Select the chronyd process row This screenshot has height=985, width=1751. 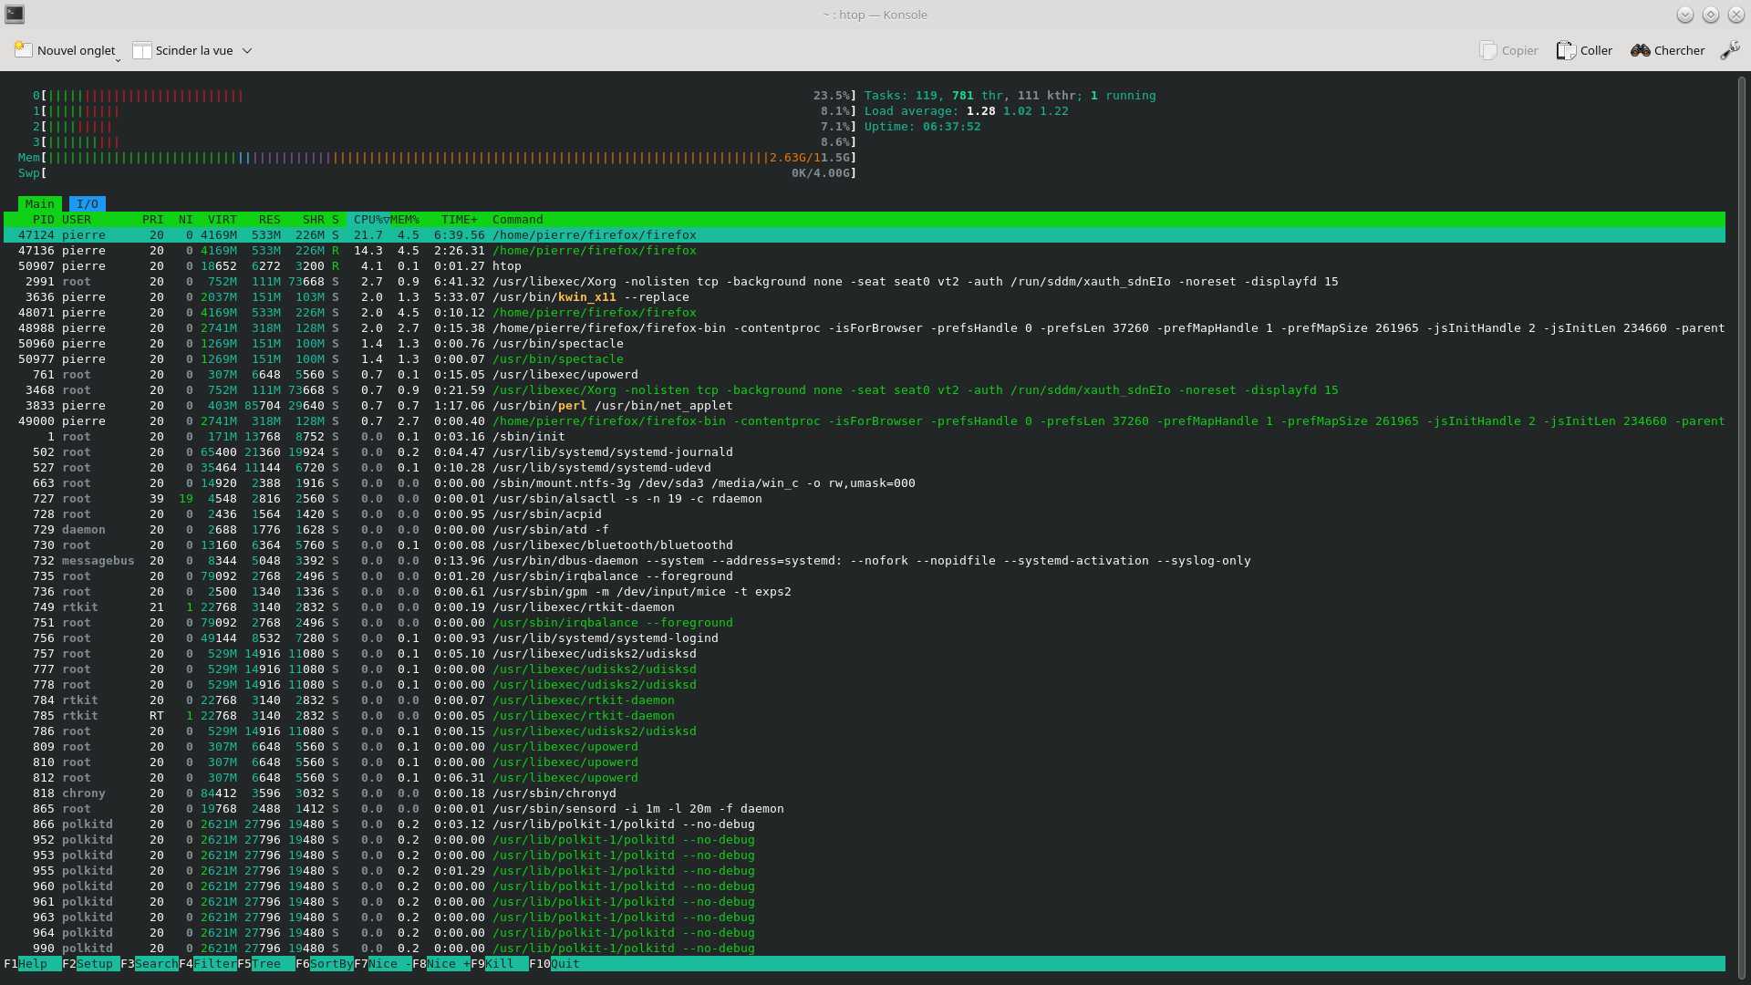[865, 793]
